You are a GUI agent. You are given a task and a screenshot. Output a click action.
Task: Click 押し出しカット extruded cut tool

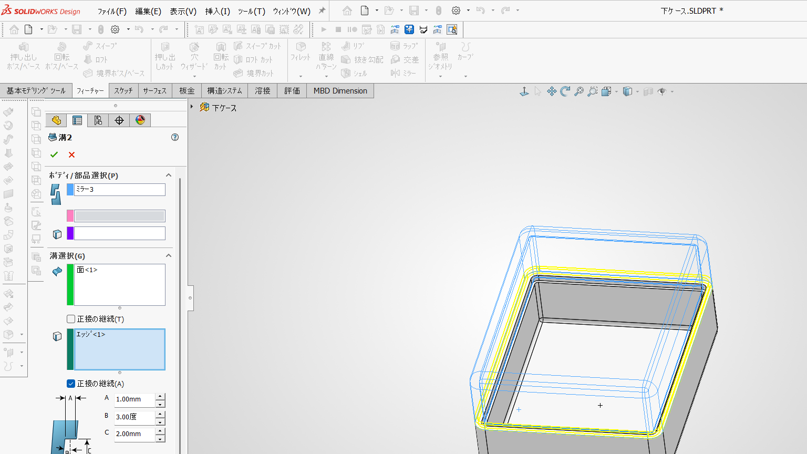[x=164, y=57]
